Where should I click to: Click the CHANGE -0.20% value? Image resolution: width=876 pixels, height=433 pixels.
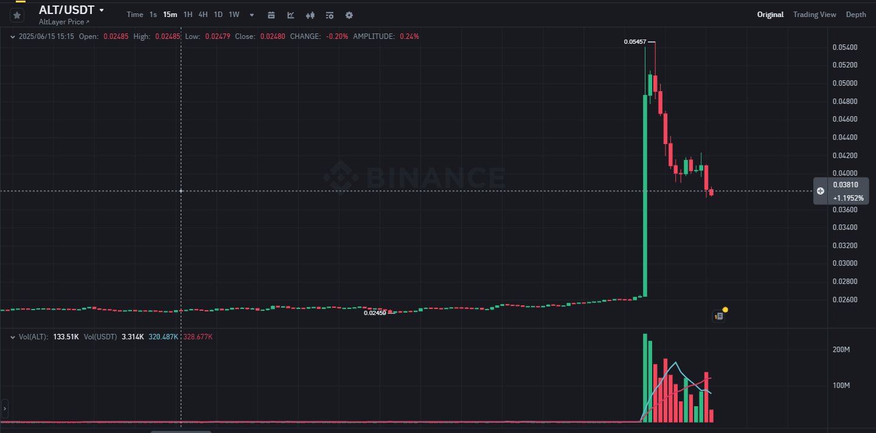337,36
